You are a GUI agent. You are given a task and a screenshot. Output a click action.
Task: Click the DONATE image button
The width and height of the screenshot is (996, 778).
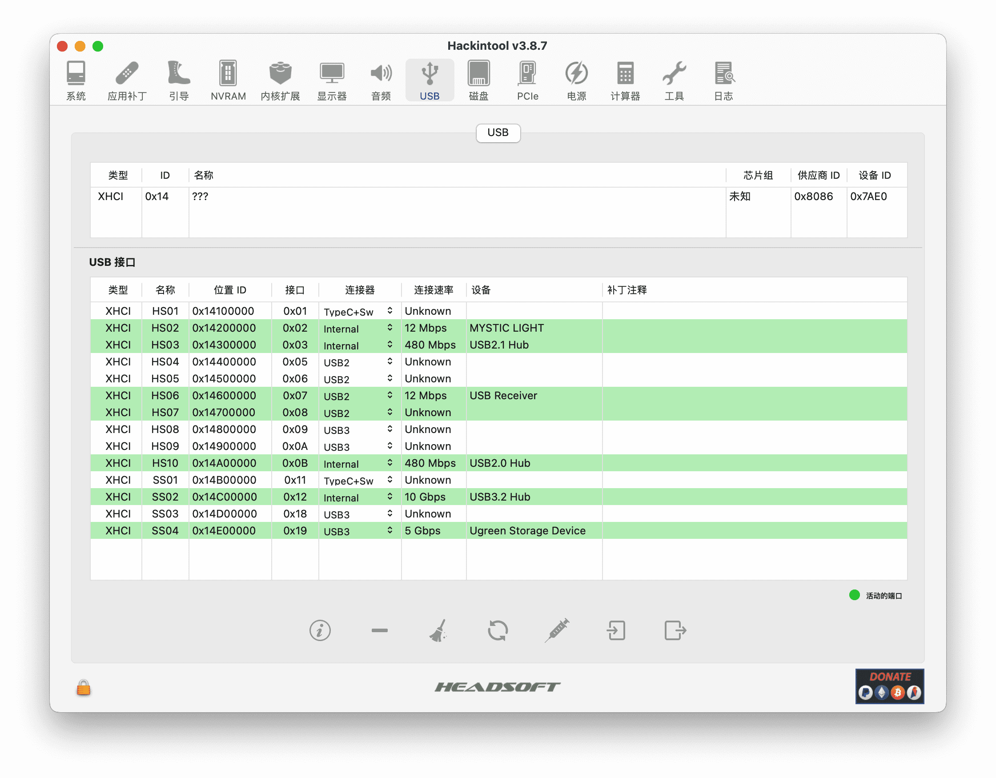[889, 686]
